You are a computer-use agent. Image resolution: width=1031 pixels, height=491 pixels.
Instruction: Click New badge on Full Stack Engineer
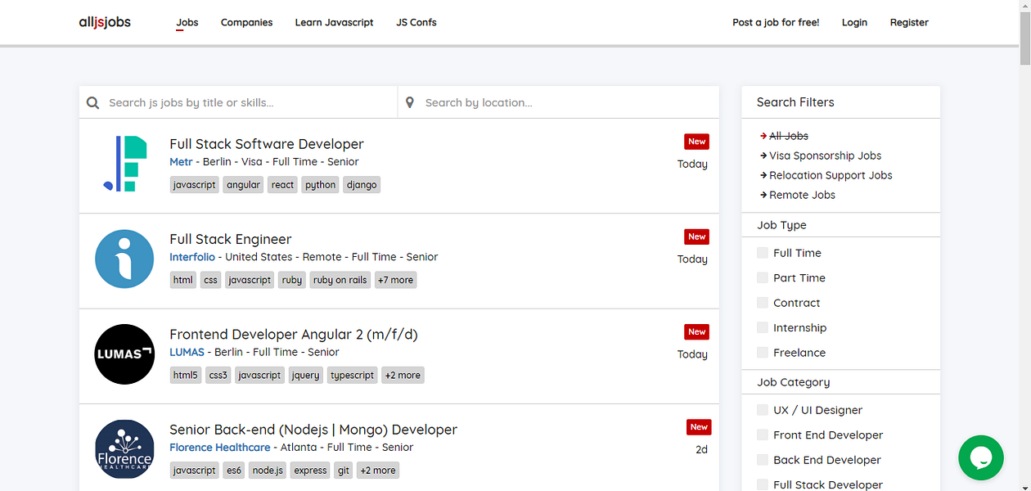[x=696, y=236]
